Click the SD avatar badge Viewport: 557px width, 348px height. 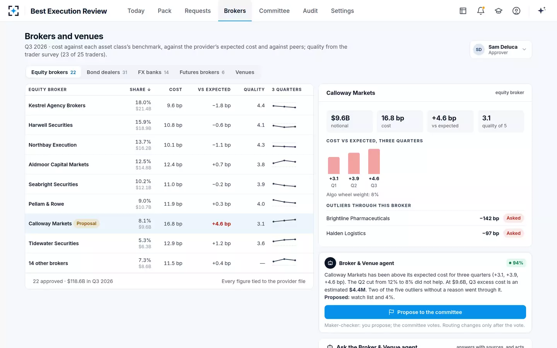click(479, 49)
